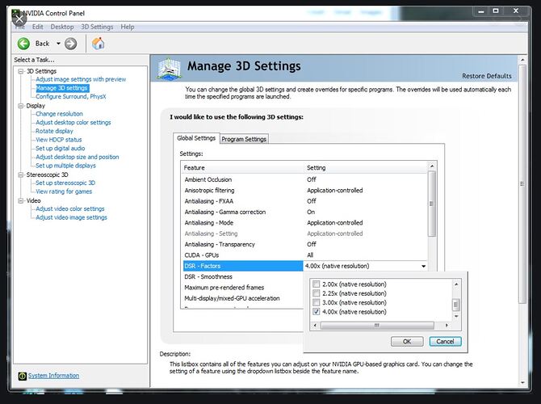Open the System Information link
This screenshot has width=541, height=404.
click(x=53, y=376)
